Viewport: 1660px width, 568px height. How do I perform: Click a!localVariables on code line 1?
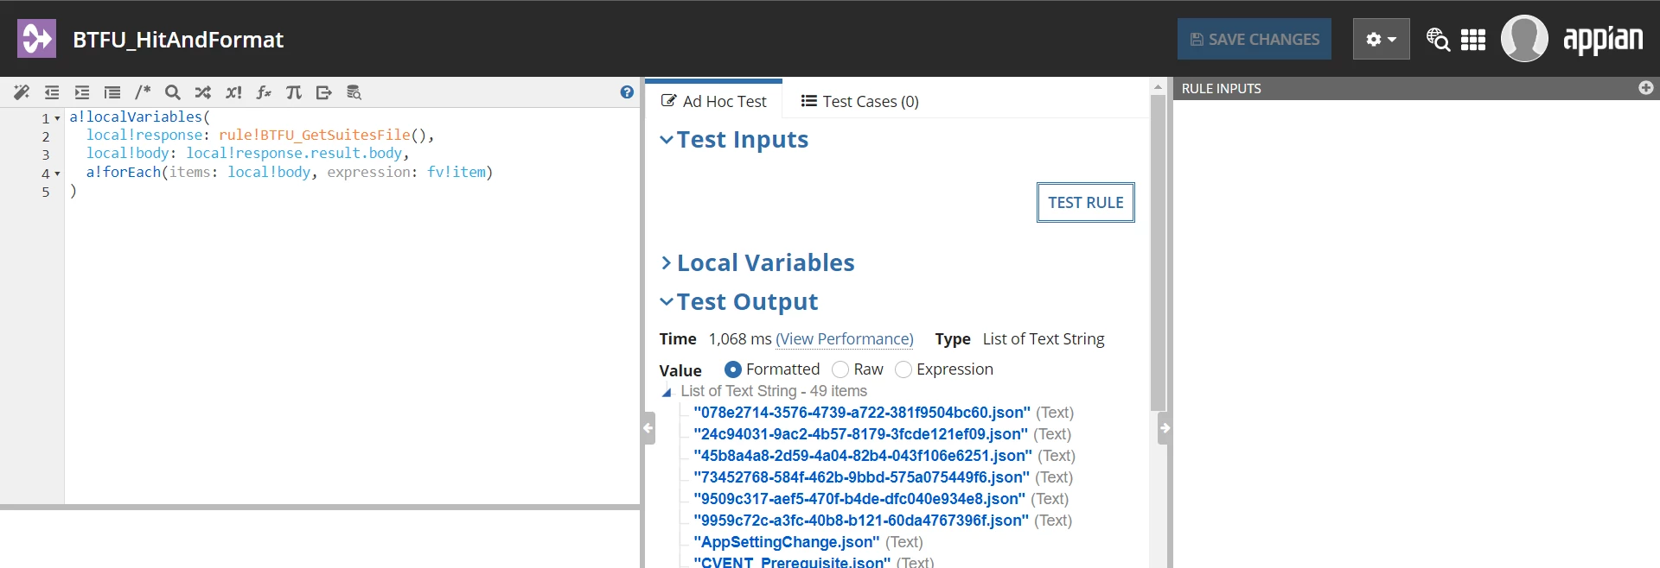click(x=136, y=117)
